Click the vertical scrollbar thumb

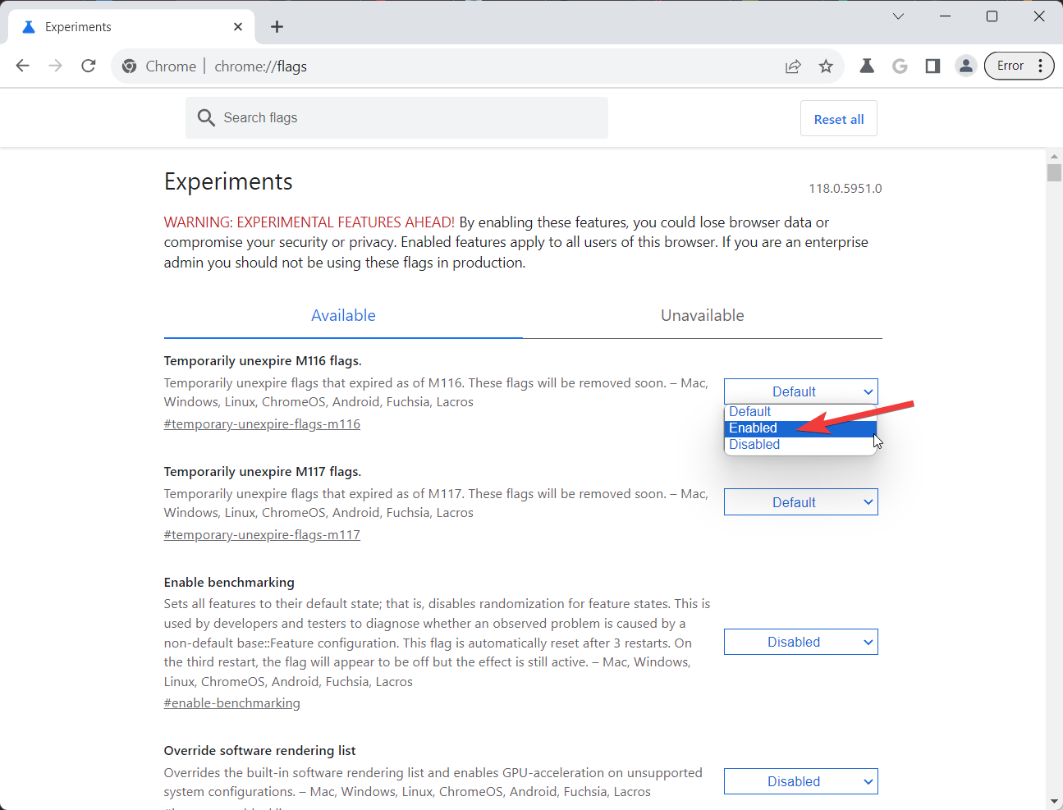click(1054, 172)
